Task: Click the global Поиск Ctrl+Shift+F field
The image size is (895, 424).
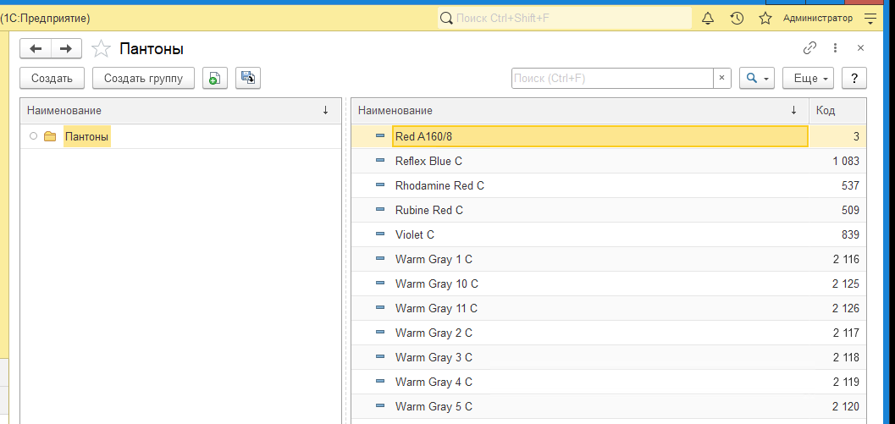Action: point(565,19)
